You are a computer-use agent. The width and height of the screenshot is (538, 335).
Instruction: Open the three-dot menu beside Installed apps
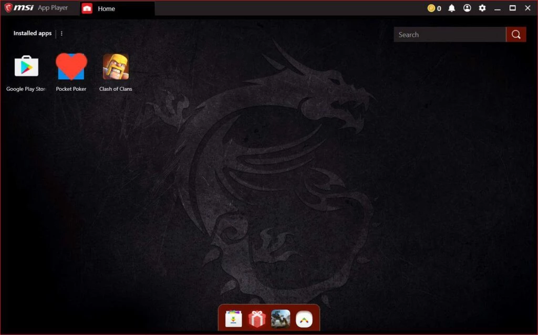(61, 34)
